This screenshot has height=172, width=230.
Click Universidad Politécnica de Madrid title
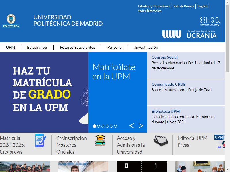coord(68,20)
